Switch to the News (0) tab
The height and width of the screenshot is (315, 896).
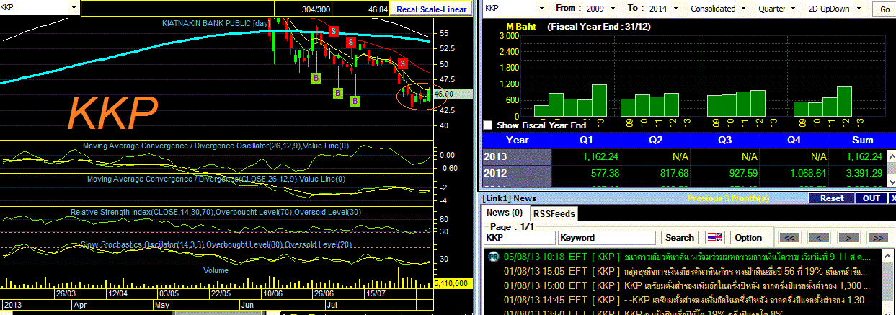505,213
